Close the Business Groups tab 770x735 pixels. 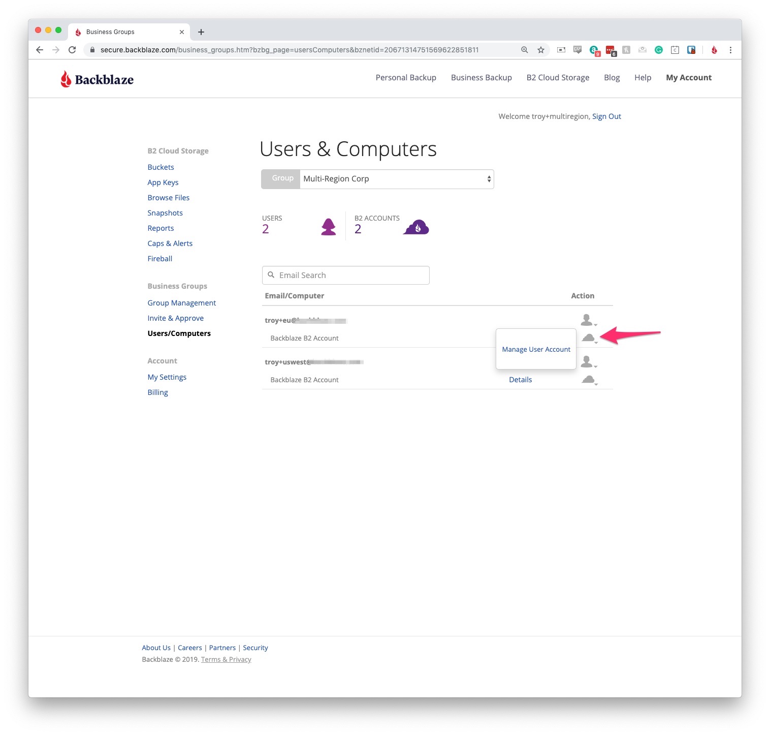182,32
